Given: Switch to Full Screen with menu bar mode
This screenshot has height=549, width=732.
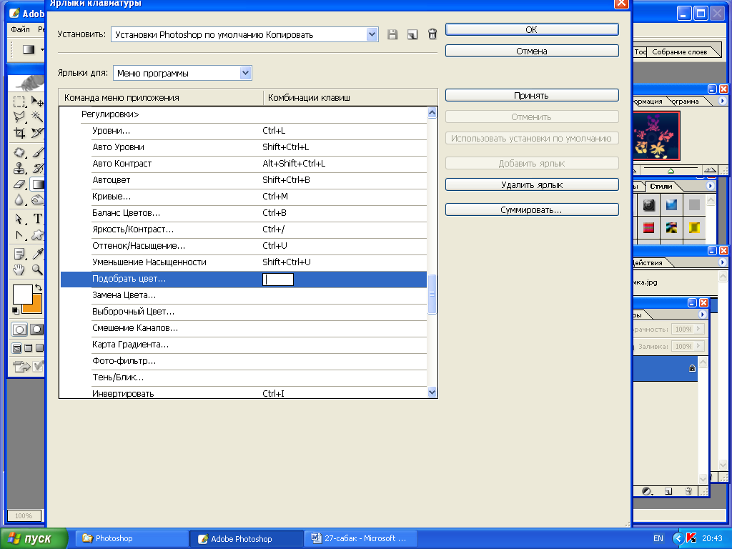Looking at the screenshot, I should [29, 348].
